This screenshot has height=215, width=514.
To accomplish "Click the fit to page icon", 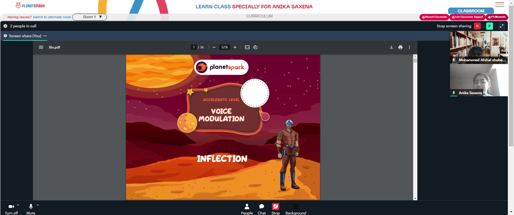I will (247, 47).
